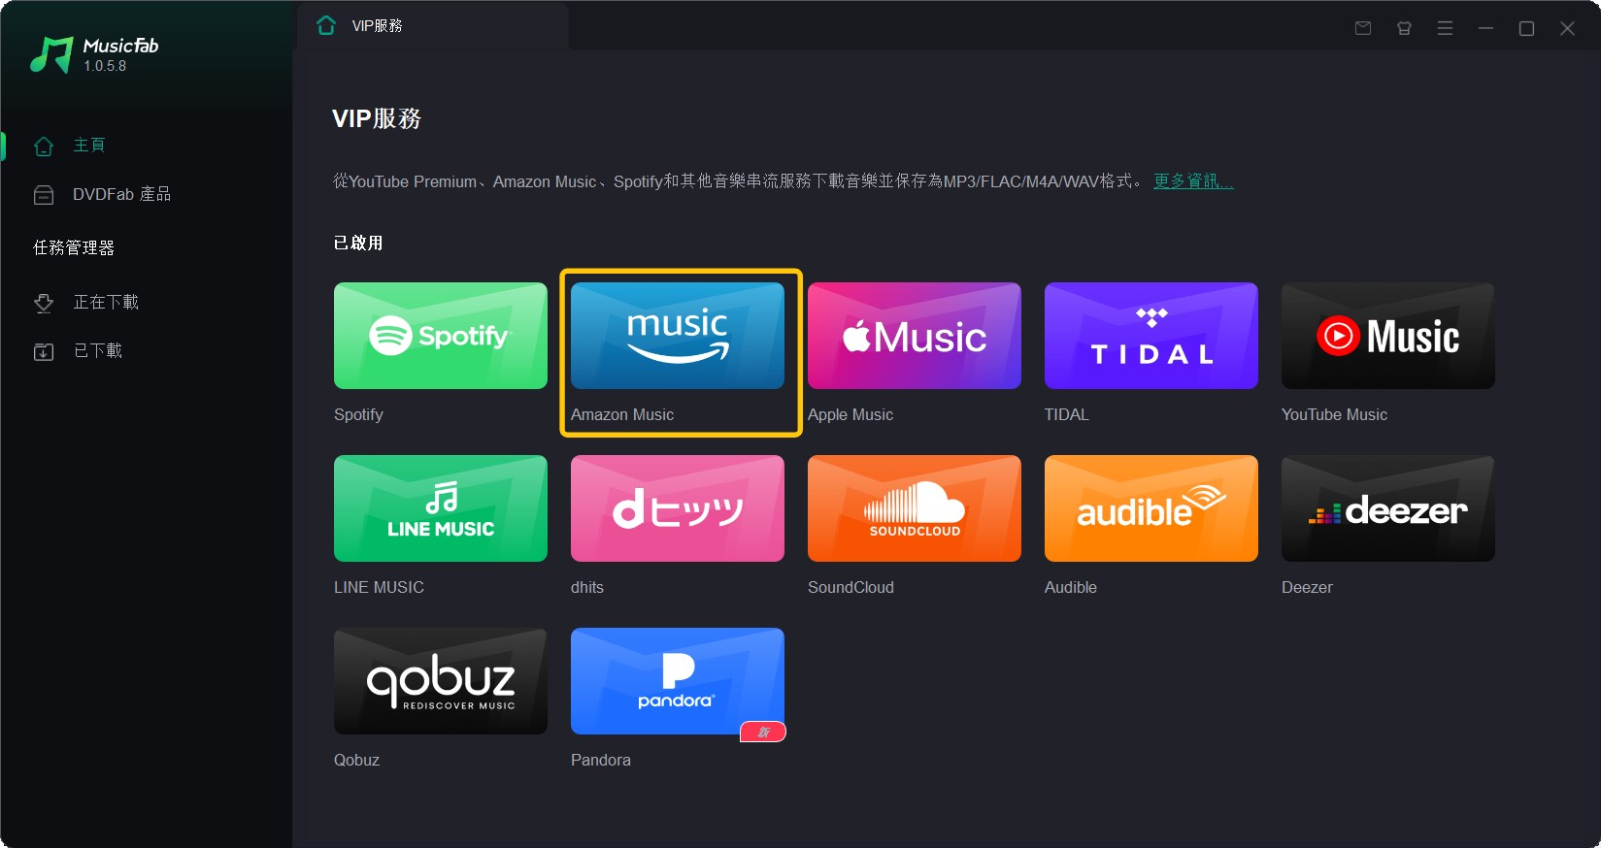Image resolution: width=1601 pixels, height=848 pixels.
Task: Open the skin theme icon
Action: 1404,28
